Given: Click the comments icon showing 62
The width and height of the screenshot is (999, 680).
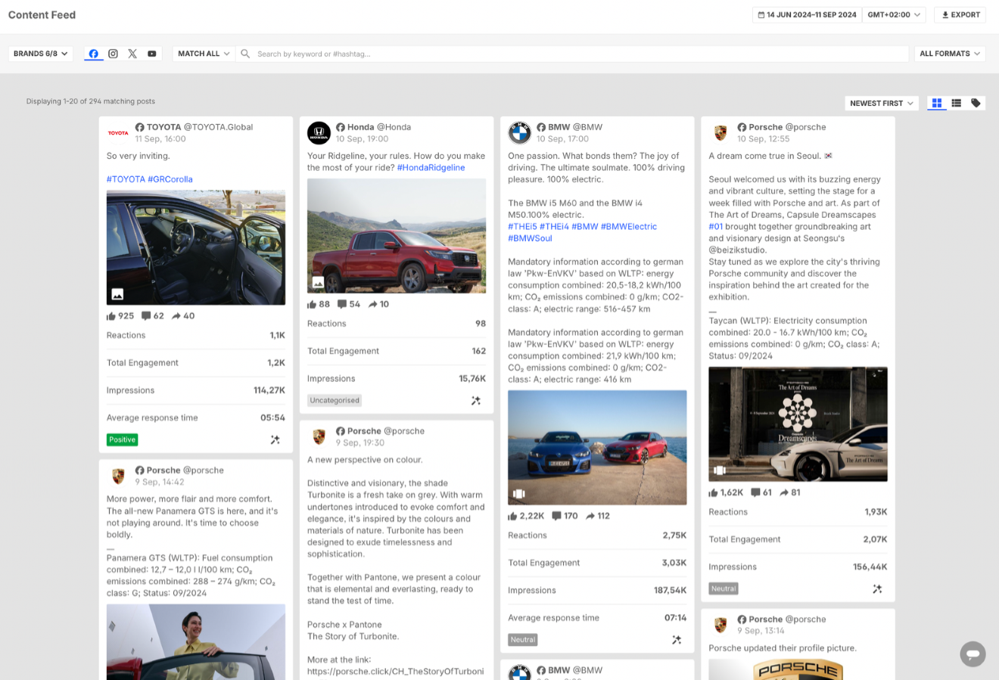Looking at the screenshot, I should tap(146, 316).
